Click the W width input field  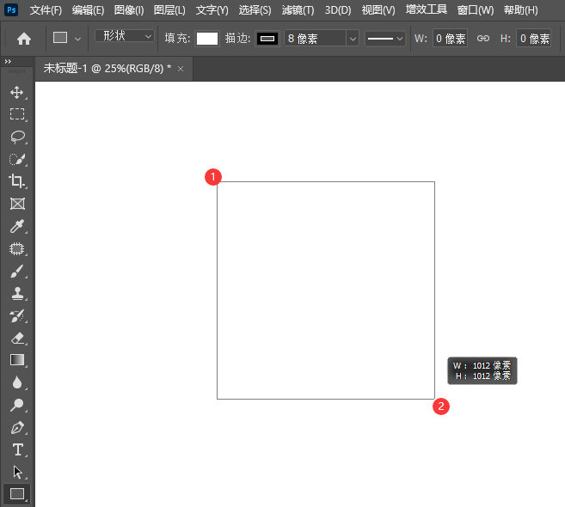450,38
